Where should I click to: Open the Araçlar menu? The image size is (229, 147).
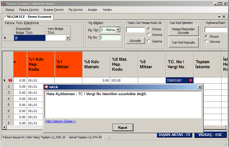93,10
